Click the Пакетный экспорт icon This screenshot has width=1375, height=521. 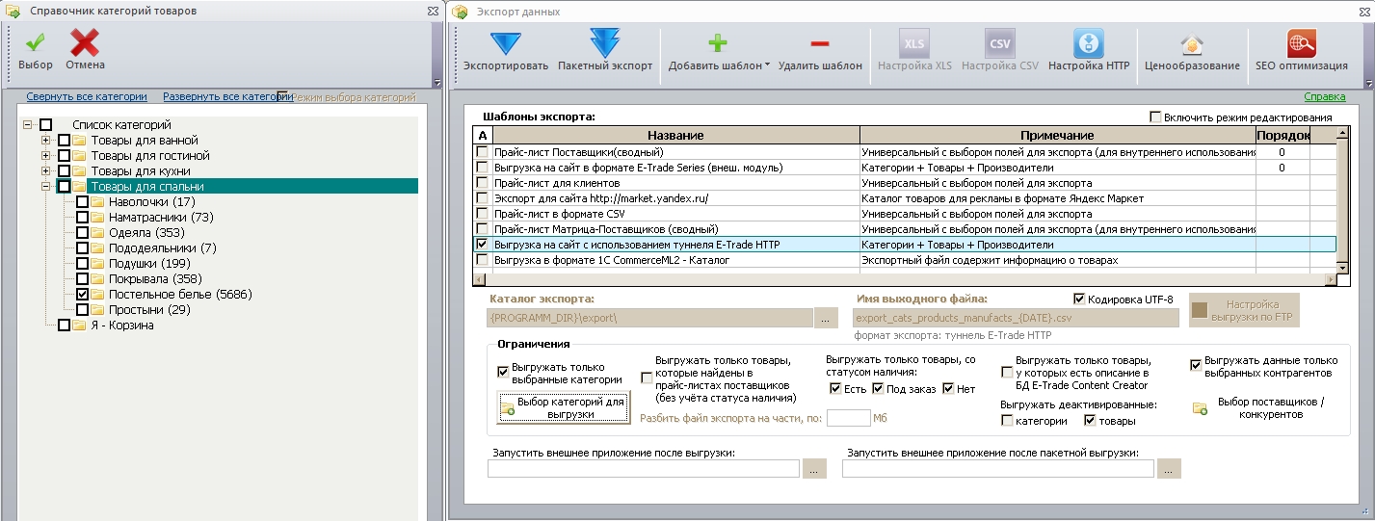pos(604,43)
